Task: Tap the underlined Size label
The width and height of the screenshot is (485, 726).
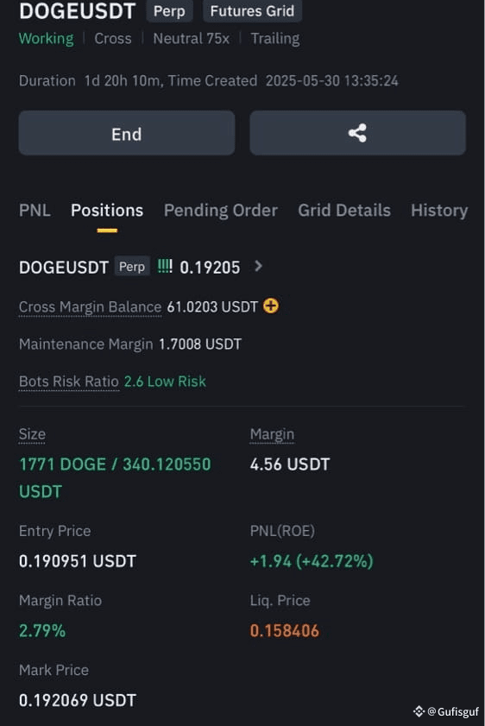Action: pos(32,434)
